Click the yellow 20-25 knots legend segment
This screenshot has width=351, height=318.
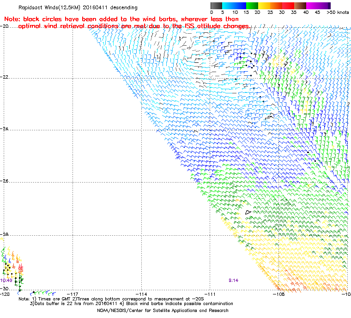point(264,6)
